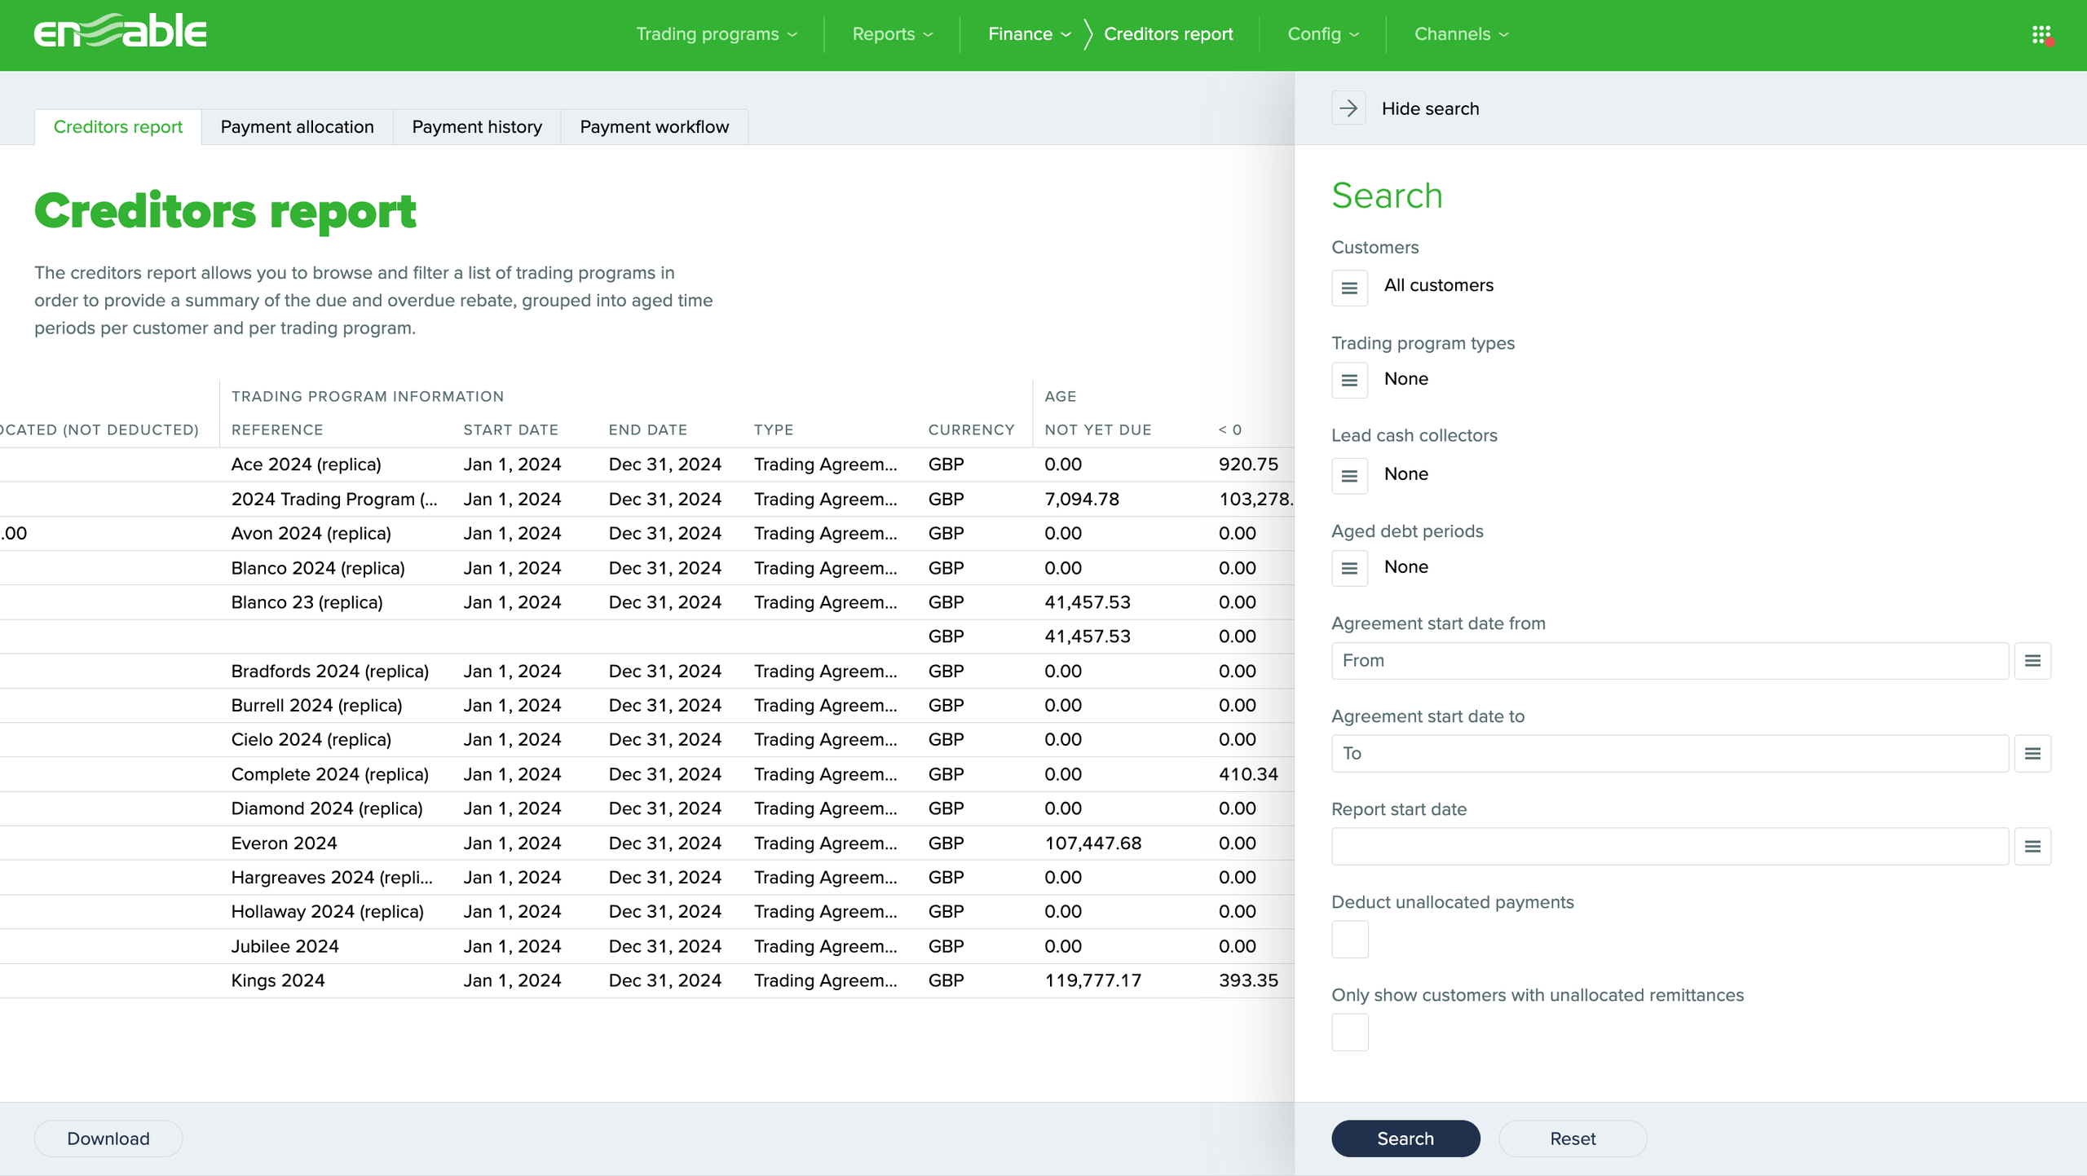
Task: Click the 920.75 amount in Ace row
Action: coord(1248,465)
